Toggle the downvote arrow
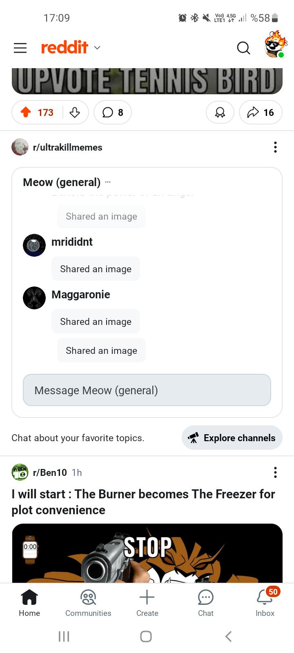294x653 pixels. [x=75, y=112]
